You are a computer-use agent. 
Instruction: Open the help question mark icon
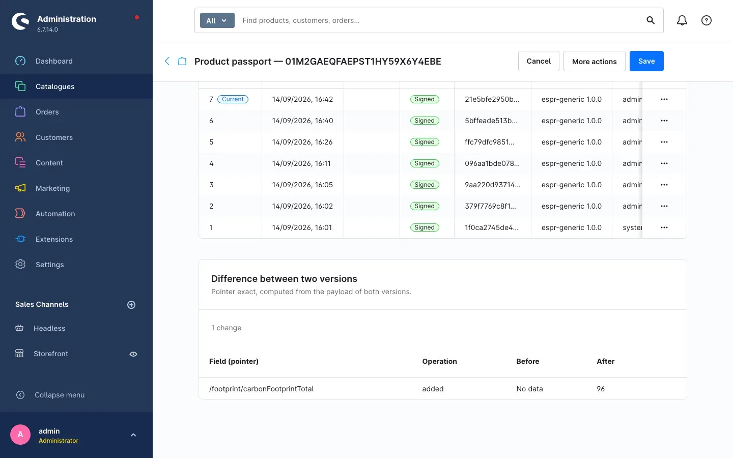(x=707, y=20)
